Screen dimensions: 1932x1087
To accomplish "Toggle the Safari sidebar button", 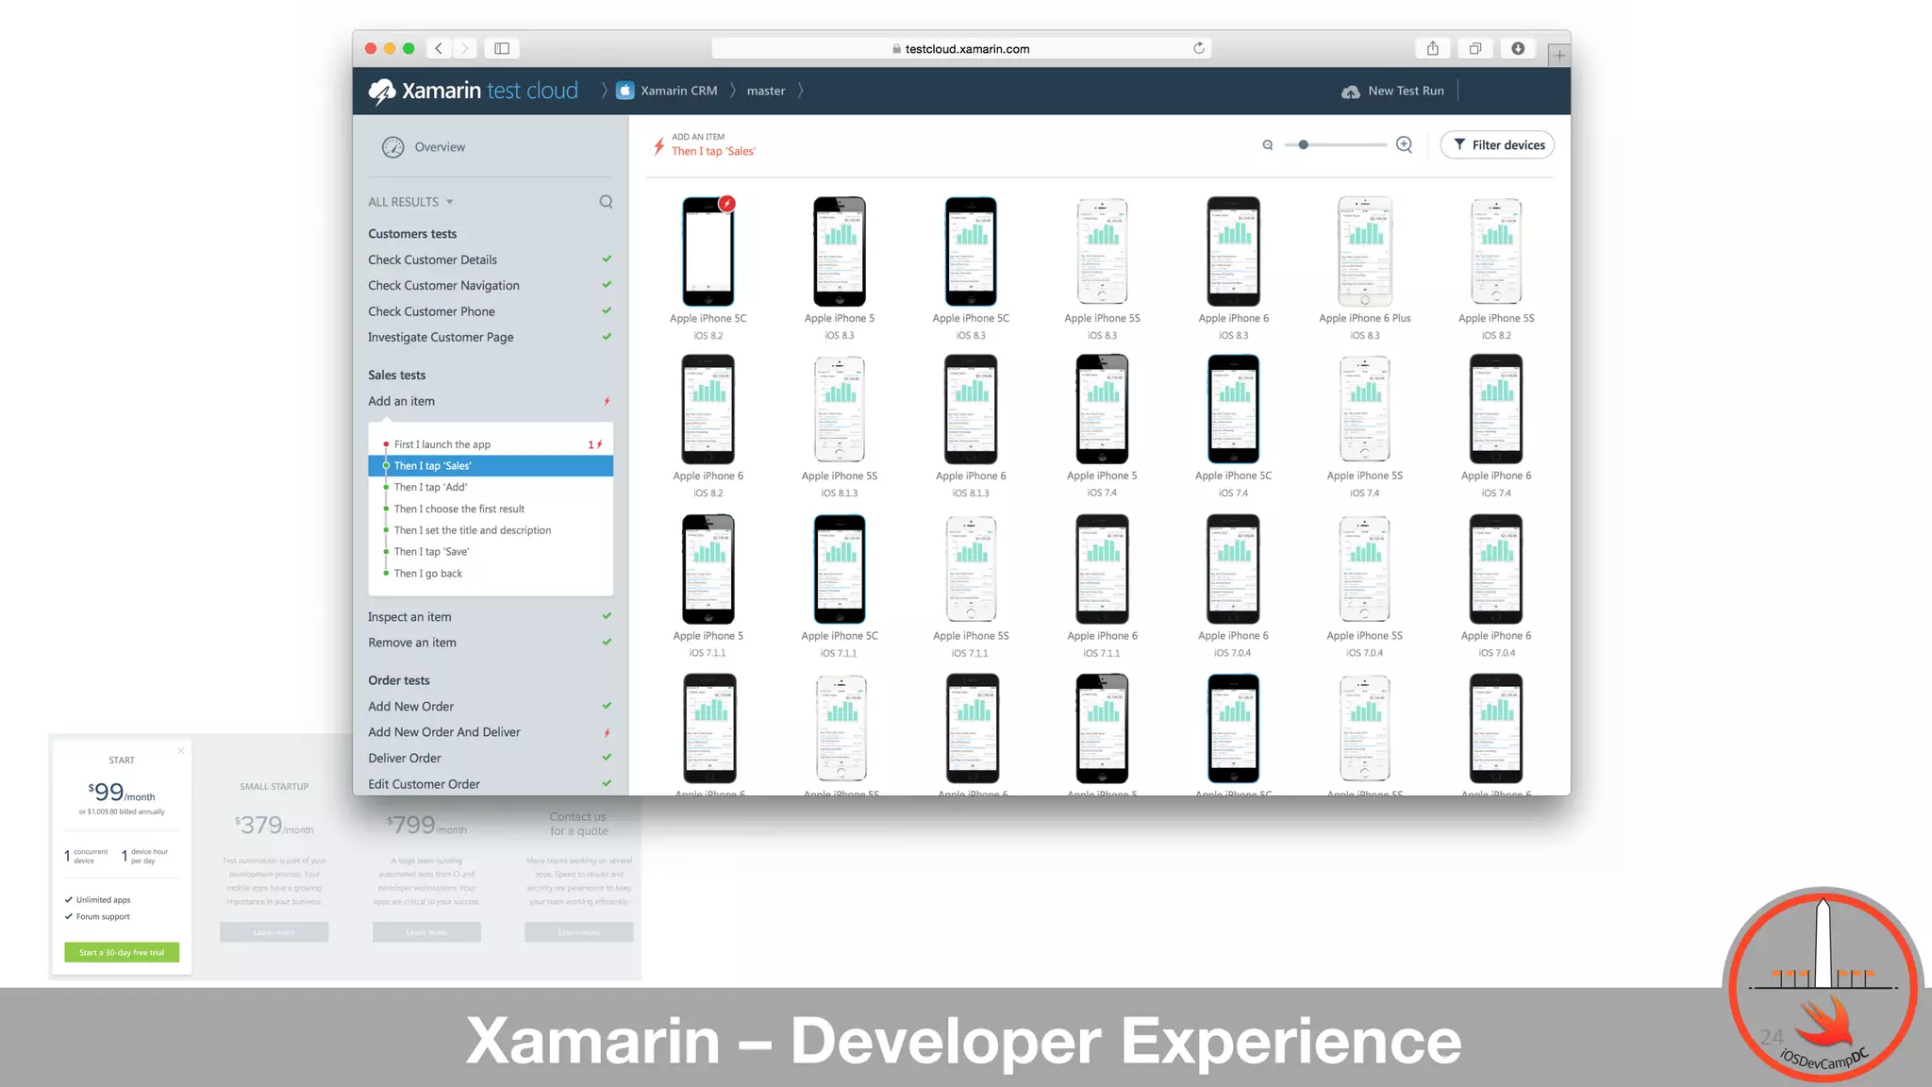I will coord(502,48).
